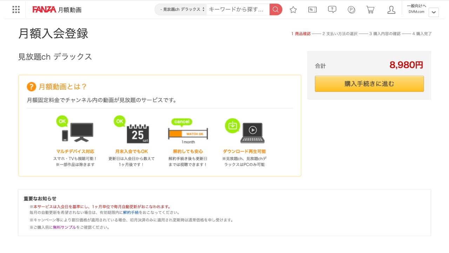Image resolution: width=449 pixels, height=253 pixels.
Task: Click the DMM points P icon
Action: (x=351, y=9)
